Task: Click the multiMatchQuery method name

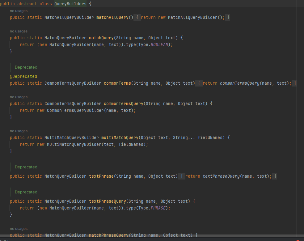Action: [x=120, y=138]
